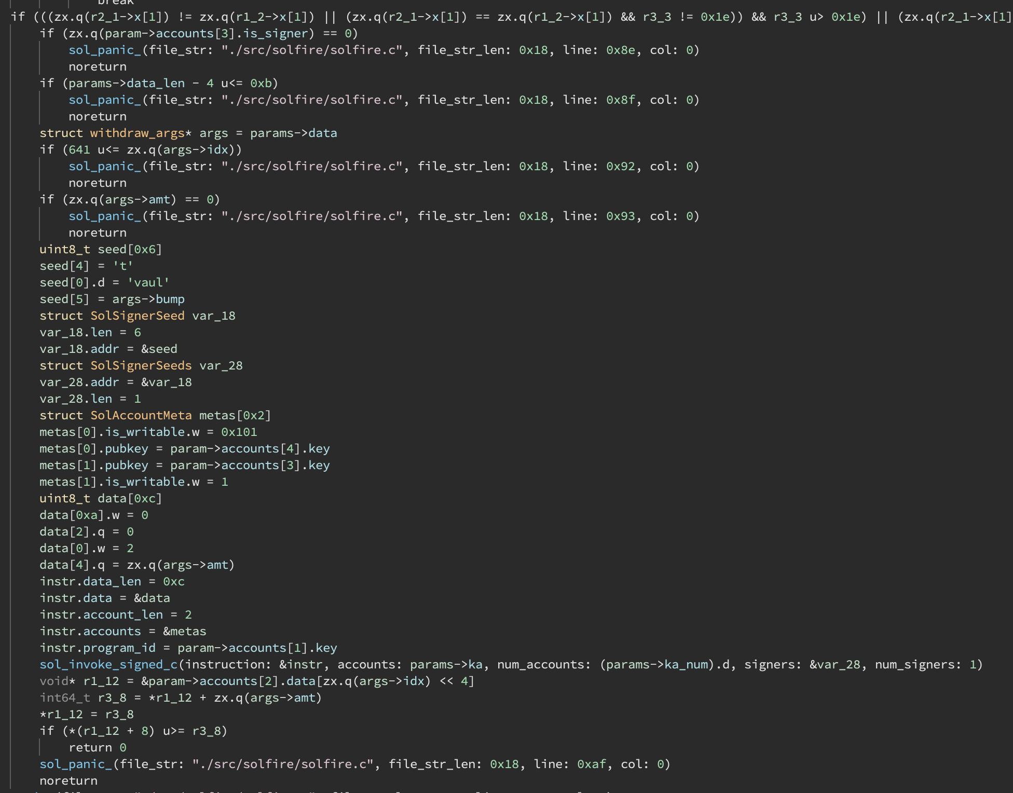The image size is (1013, 793).
Task: Select the 'vaul' character constant
Action: point(148,282)
